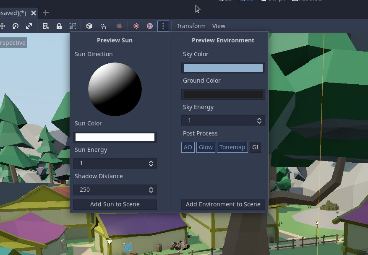
Task: Click Add Sun to Scene
Action: [115, 204]
